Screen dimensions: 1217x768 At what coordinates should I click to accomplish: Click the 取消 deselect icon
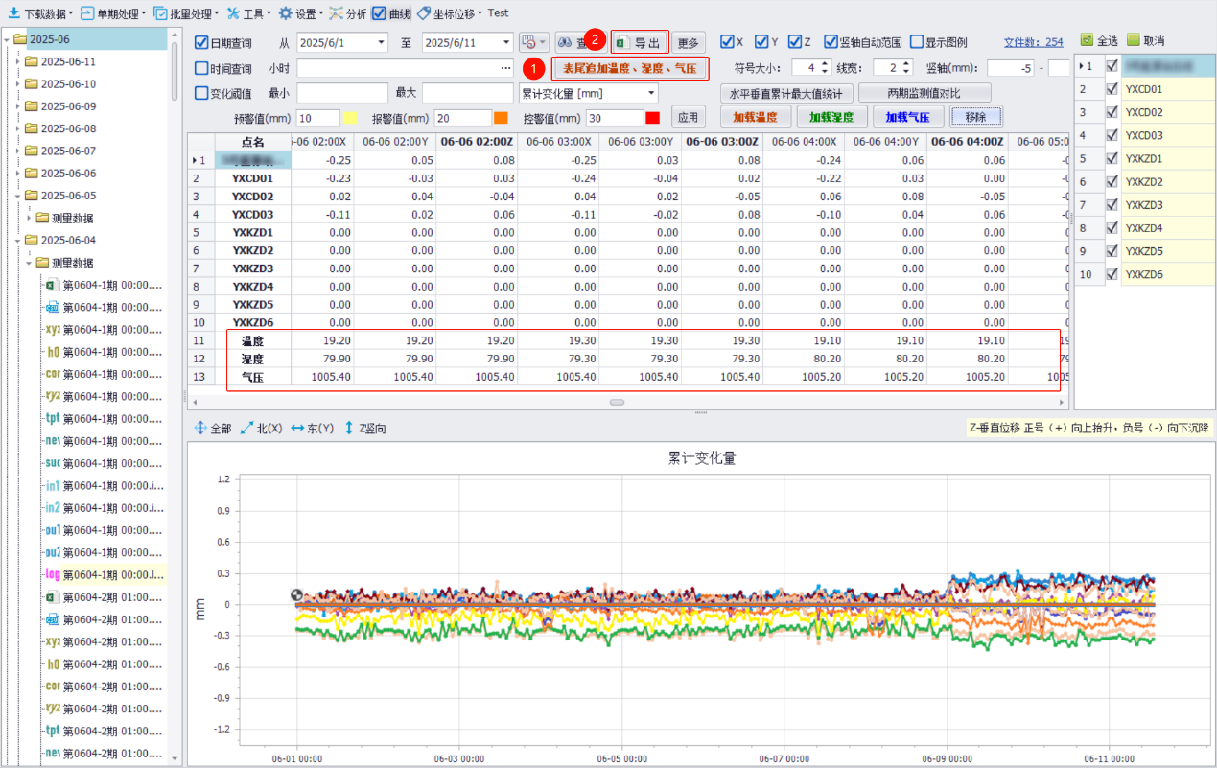click(x=1134, y=40)
